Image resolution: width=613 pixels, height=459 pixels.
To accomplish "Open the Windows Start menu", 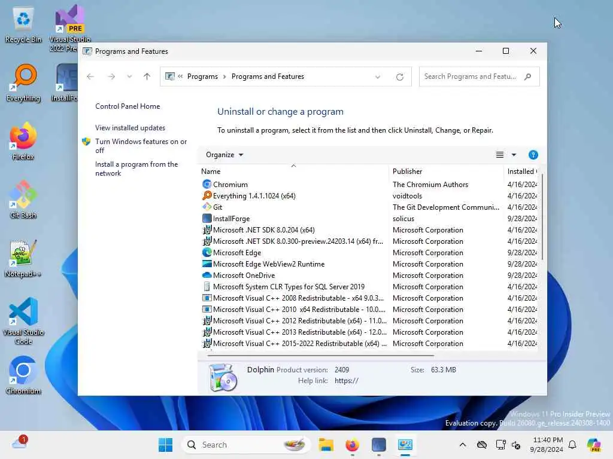I will [165, 445].
